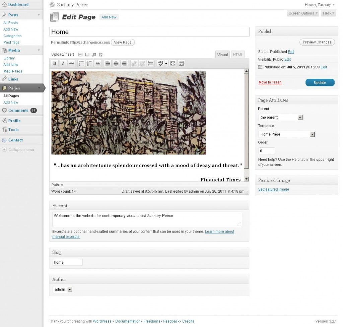343x327 pixels.
Task: Select the painting image in the editor
Action: [x=129, y=113]
